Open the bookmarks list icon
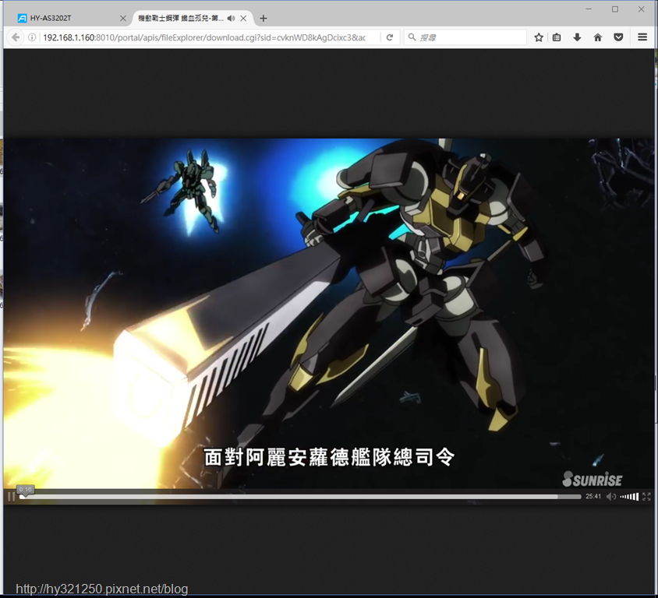Screen dimensions: 658x598 (557, 37)
